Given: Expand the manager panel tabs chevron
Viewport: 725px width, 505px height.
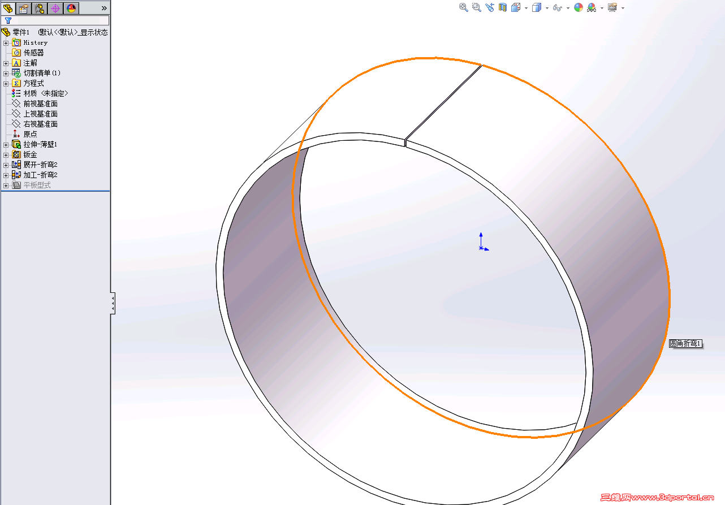Looking at the screenshot, I should [104, 8].
